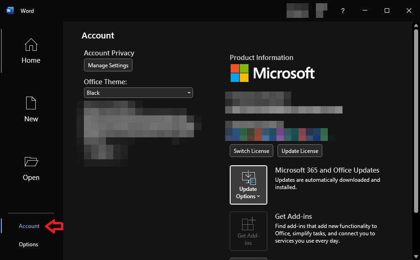Select the New document icon
Viewport: 420px width, 260px height.
[x=31, y=103]
